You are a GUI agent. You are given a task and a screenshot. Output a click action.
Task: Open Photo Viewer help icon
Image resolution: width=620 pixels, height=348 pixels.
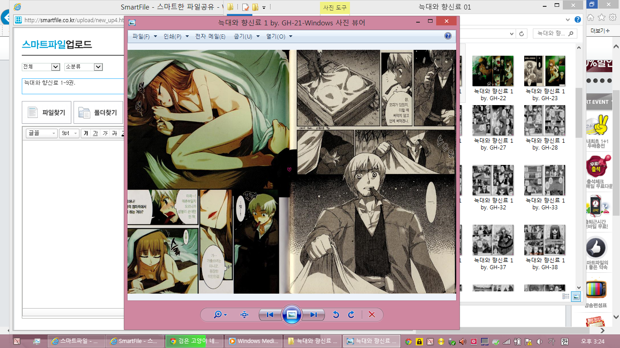448,36
